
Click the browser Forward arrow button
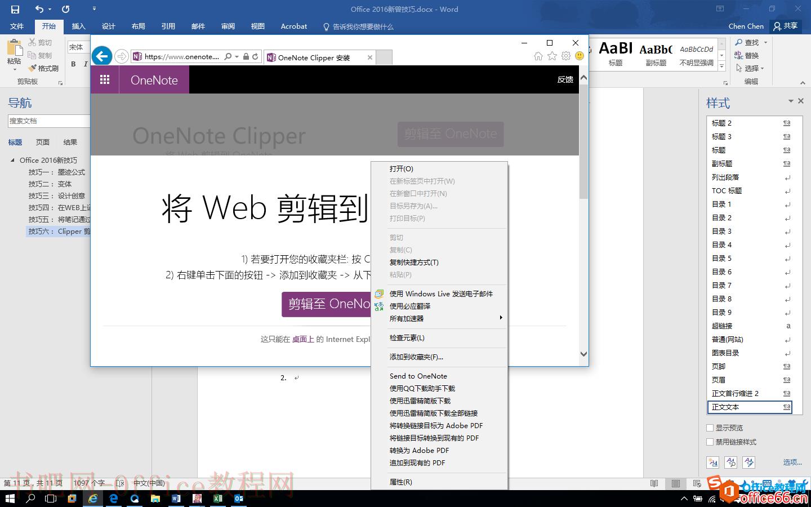coord(121,56)
